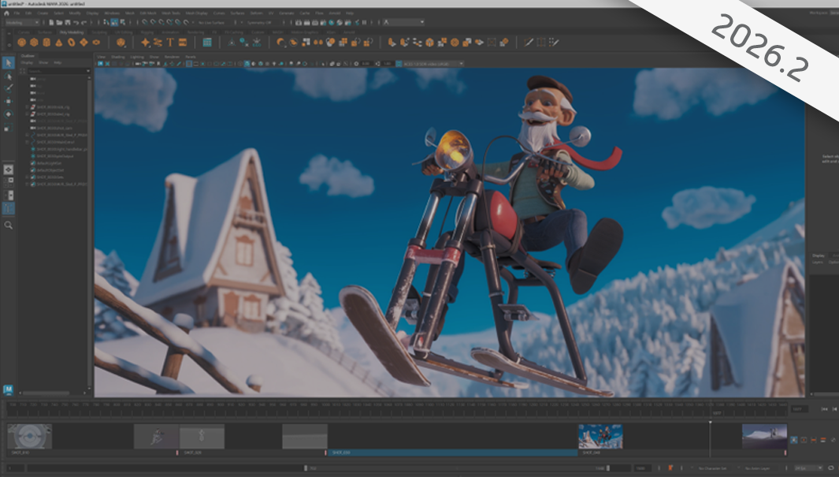Open the Outliner Display menu
Viewport: 839px width, 477px height.
click(x=27, y=62)
